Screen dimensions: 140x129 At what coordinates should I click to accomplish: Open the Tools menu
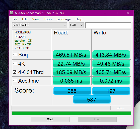pos(48,19)
